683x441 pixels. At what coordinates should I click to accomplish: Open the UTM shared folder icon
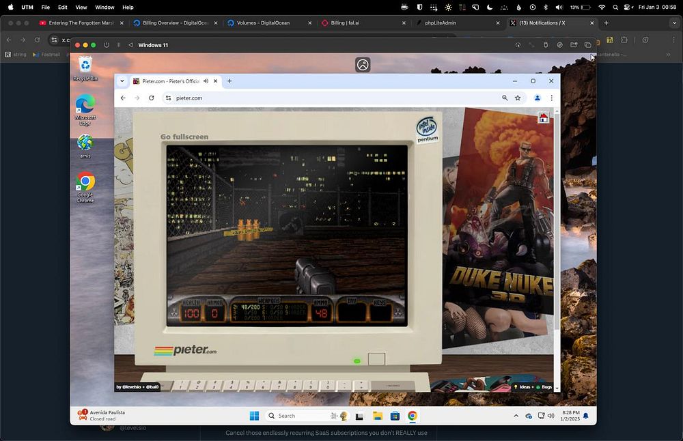[574, 45]
